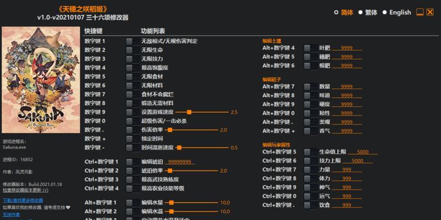Toggle rice 味道 switch
The height and width of the screenshot is (220, 441).
[310, 96]
